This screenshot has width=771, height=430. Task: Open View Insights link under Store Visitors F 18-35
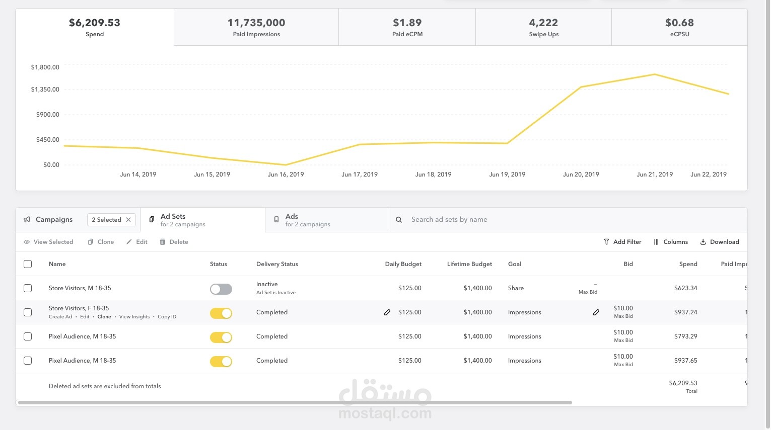click(134, 317)
